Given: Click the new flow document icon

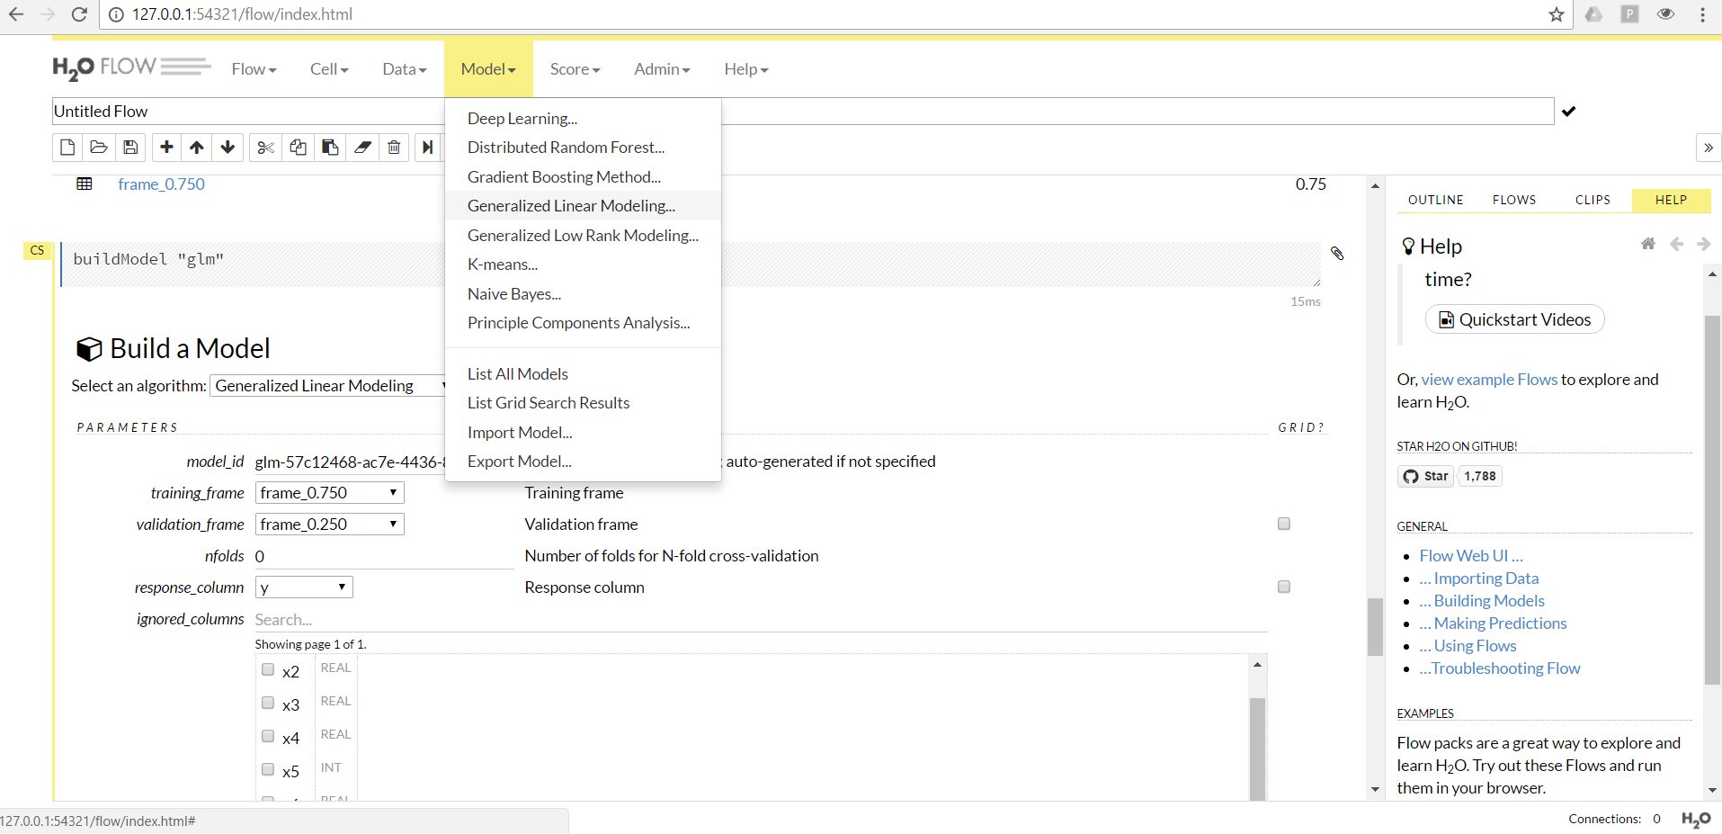Looking at the screenshot, I should (67, 148).
